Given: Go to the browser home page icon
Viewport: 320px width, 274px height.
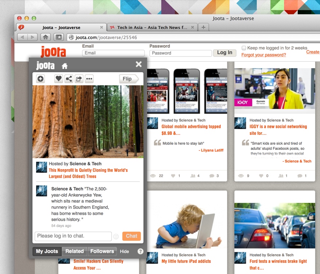Looking at the screenshot, I should (x=46, y=37).
